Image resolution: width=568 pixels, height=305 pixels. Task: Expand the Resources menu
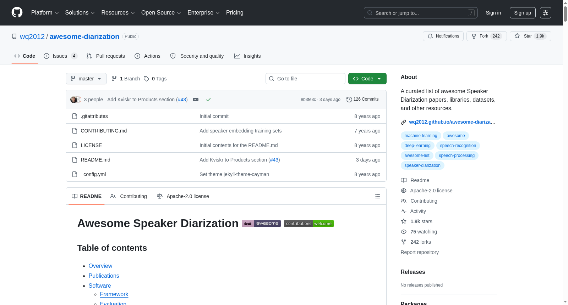118,13
